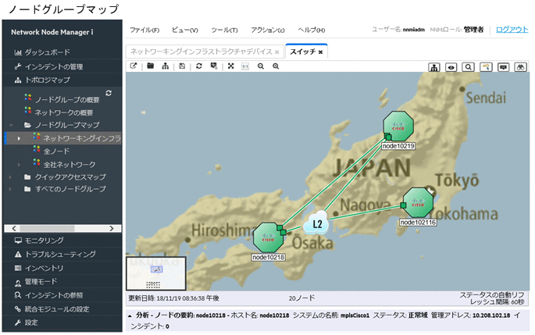Toggle the 1:1 actual size button
Image resolution: width=535 pixels, height=335 pixels.
244,66
